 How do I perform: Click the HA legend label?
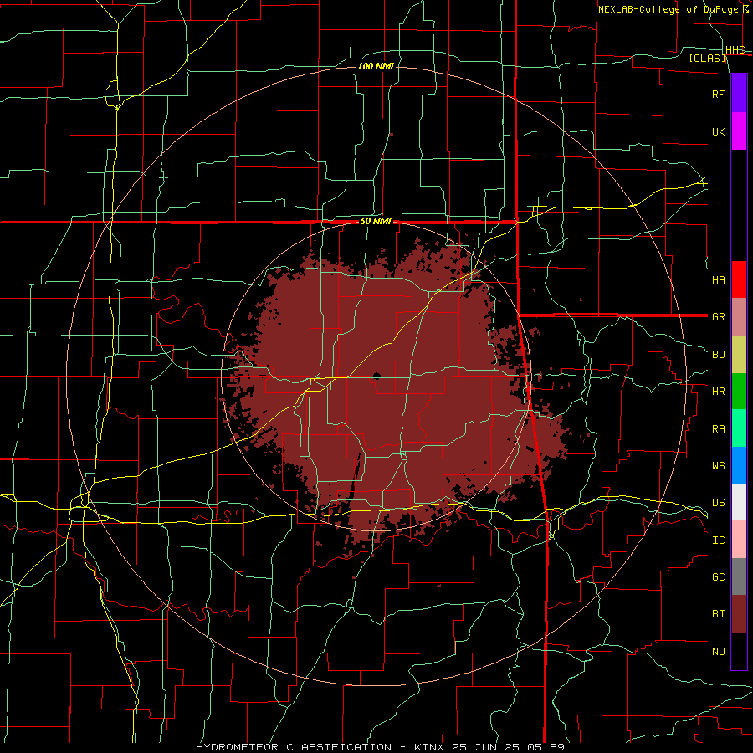tap(718, 280)
